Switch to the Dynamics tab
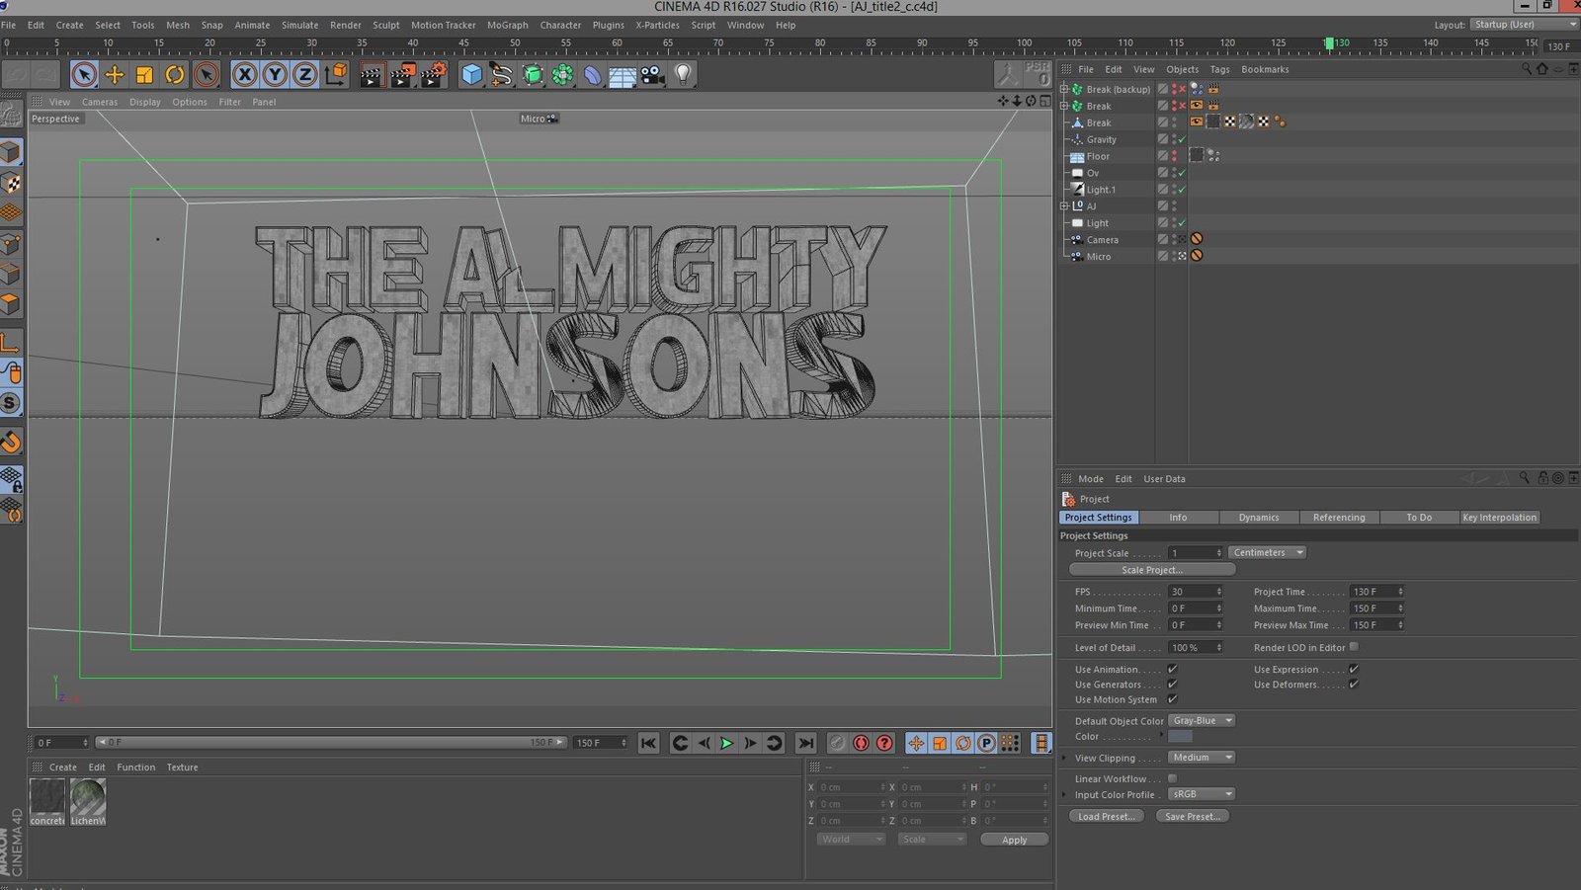 click(x=1258, y=518)
